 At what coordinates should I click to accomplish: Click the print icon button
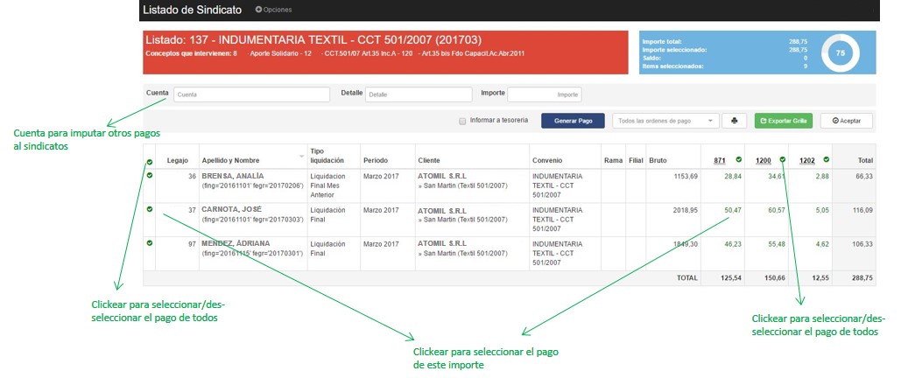[x=734, y=121]
